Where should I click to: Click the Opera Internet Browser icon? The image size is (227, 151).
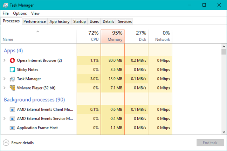pos(12,60)
